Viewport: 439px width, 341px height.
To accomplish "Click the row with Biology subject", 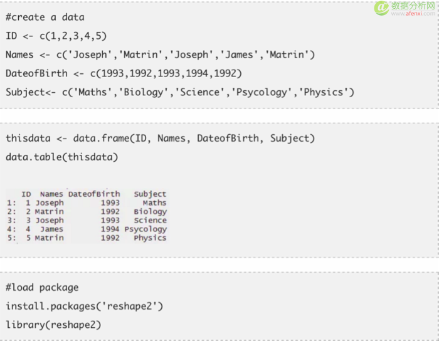I will point(87,211).
